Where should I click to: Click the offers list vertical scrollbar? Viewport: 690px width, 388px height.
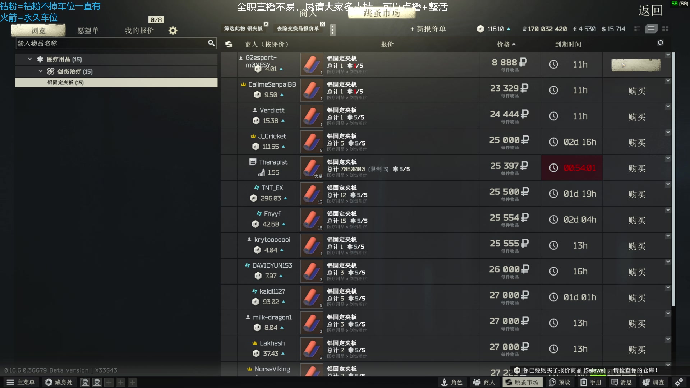[x=673, y=179]
